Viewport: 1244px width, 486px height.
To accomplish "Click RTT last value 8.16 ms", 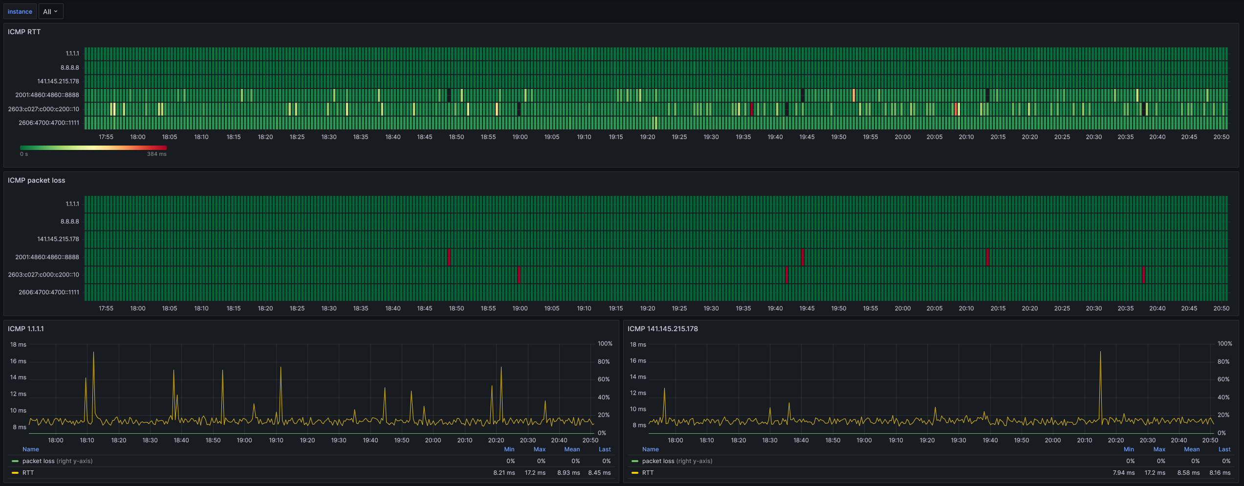I will tap(1220, 473).
